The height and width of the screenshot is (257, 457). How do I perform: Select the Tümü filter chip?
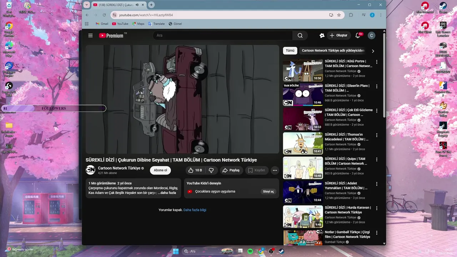pyautogui.click(x=290, y=51)
